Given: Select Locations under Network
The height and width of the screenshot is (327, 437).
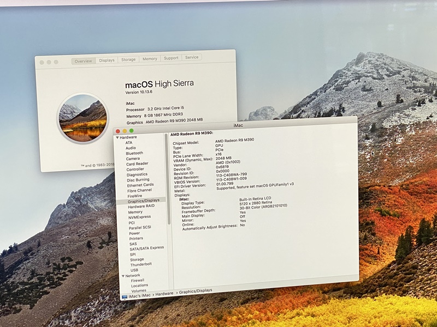Looking at the screenshot, I should (139, 286).
